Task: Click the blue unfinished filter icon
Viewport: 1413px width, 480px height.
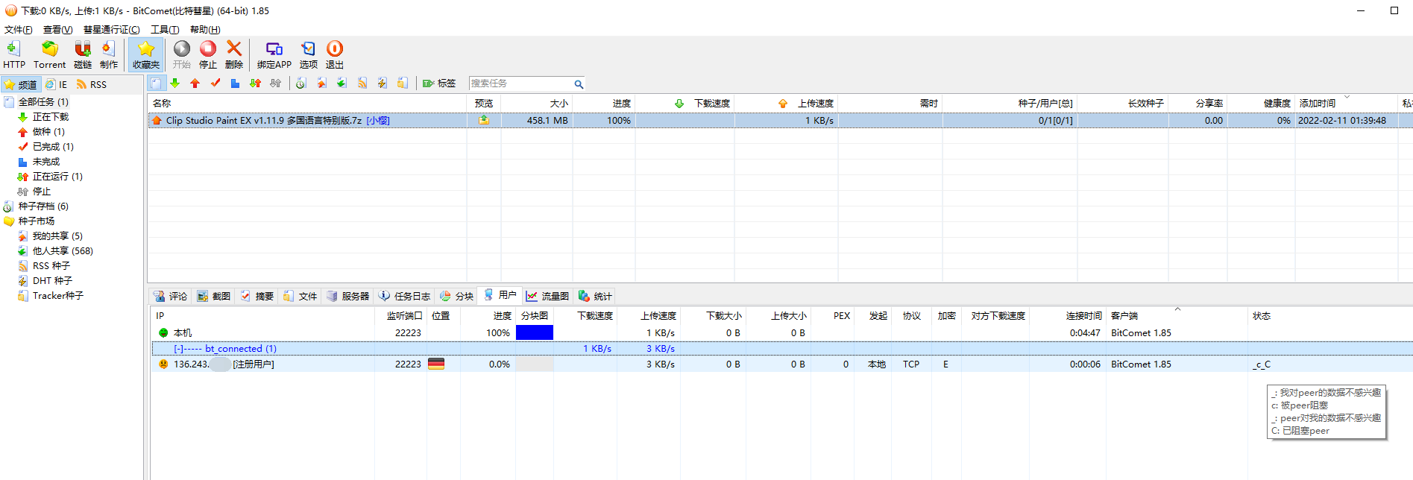Action: 235,83
